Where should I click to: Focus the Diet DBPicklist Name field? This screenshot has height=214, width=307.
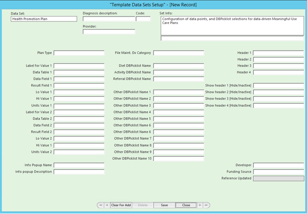178,66
